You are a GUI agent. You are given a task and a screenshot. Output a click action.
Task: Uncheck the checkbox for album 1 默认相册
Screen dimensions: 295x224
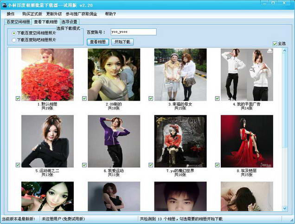18,98
